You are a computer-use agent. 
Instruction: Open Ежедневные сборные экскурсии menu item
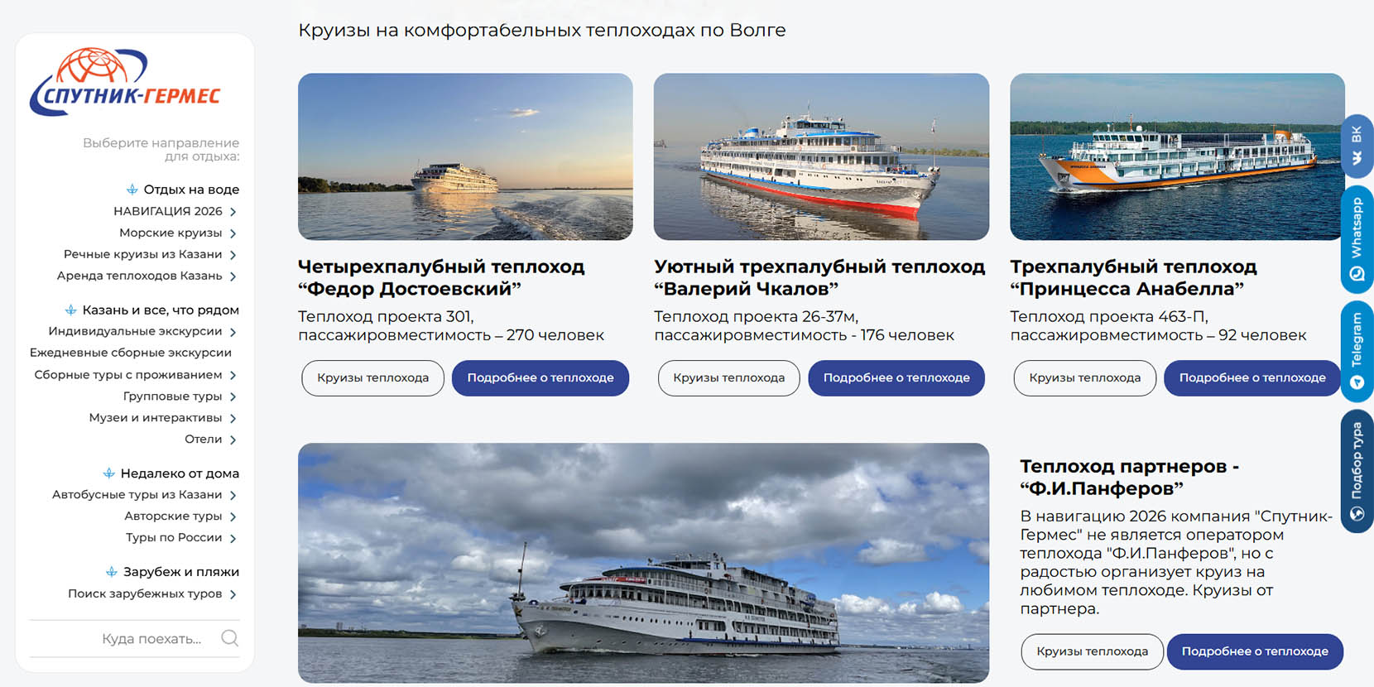coord(131,353)
